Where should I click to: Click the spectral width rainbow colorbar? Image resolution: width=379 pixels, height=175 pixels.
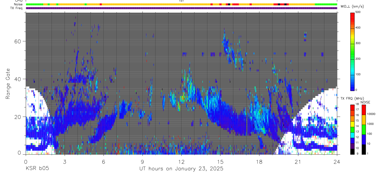point(352,51)
